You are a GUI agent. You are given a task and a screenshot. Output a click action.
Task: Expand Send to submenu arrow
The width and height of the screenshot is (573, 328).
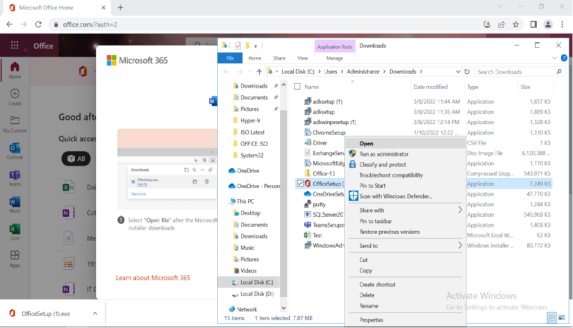click(460, 245)
